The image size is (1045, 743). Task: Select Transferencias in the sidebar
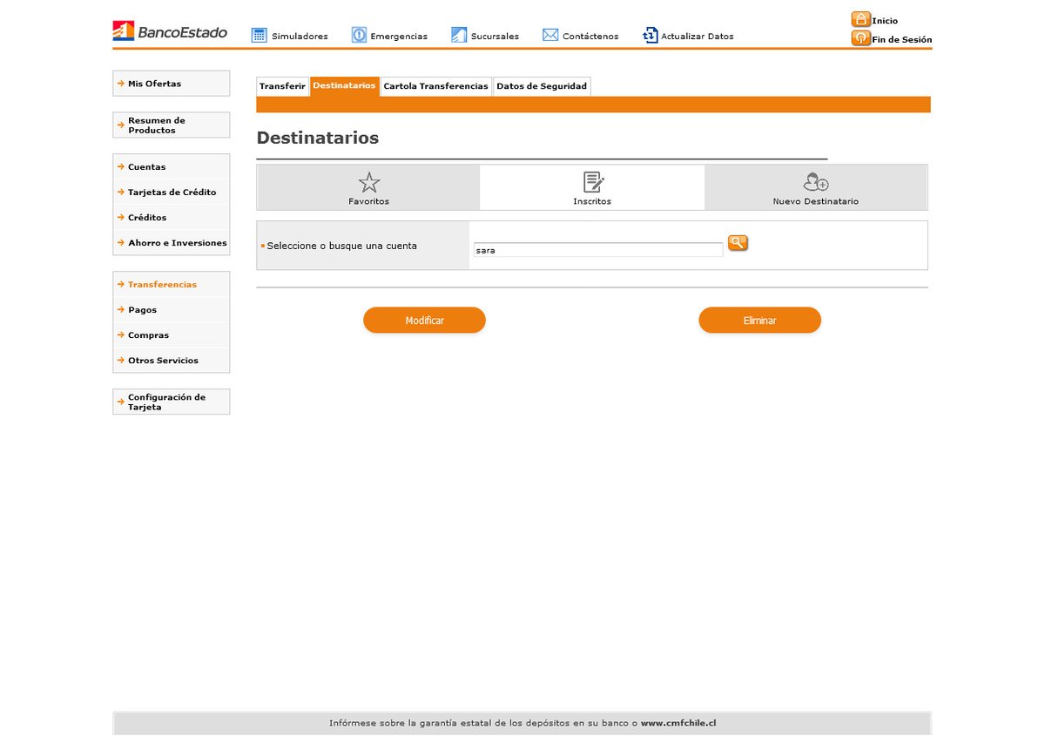(x=172, y=285)
